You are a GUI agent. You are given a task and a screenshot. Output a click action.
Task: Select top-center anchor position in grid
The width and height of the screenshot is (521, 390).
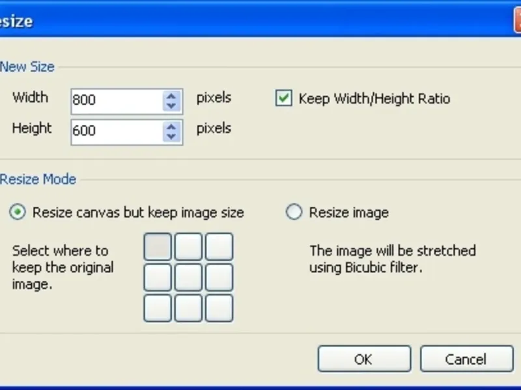pos(188,247)
